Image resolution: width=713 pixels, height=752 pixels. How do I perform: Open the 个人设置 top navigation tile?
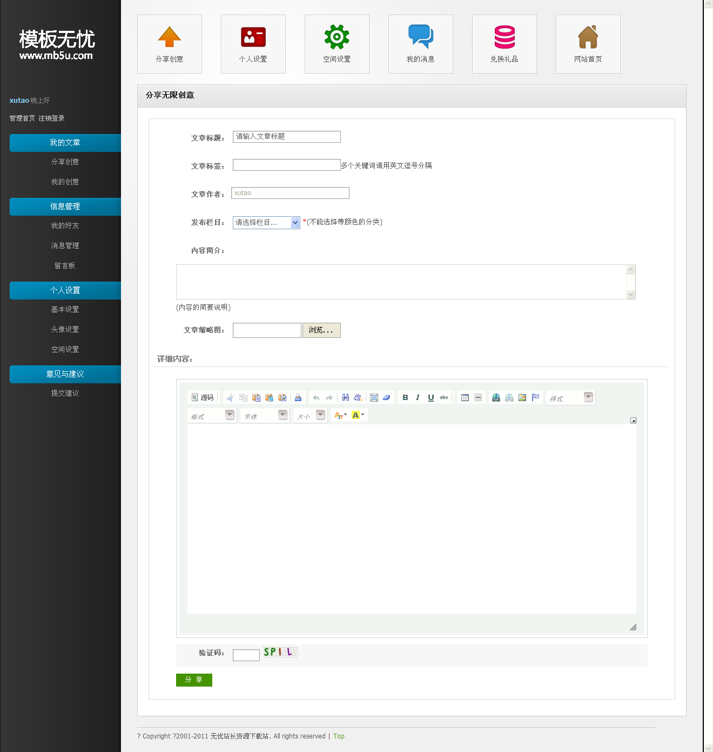pos(253,44)
